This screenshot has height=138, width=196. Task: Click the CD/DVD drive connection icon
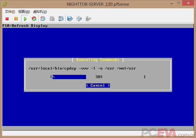[x=79, y=19]
